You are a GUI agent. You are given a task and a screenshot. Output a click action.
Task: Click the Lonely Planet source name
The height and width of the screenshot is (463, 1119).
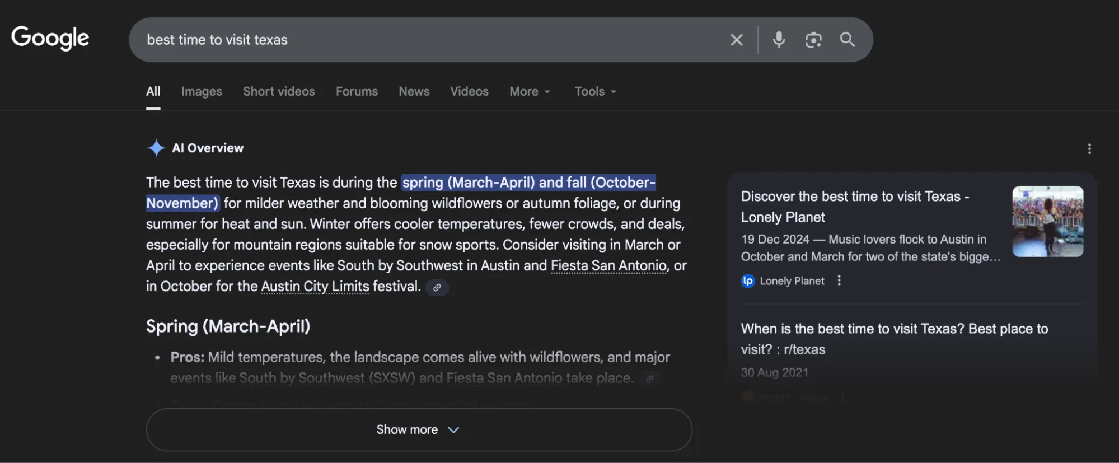(792, 281)
